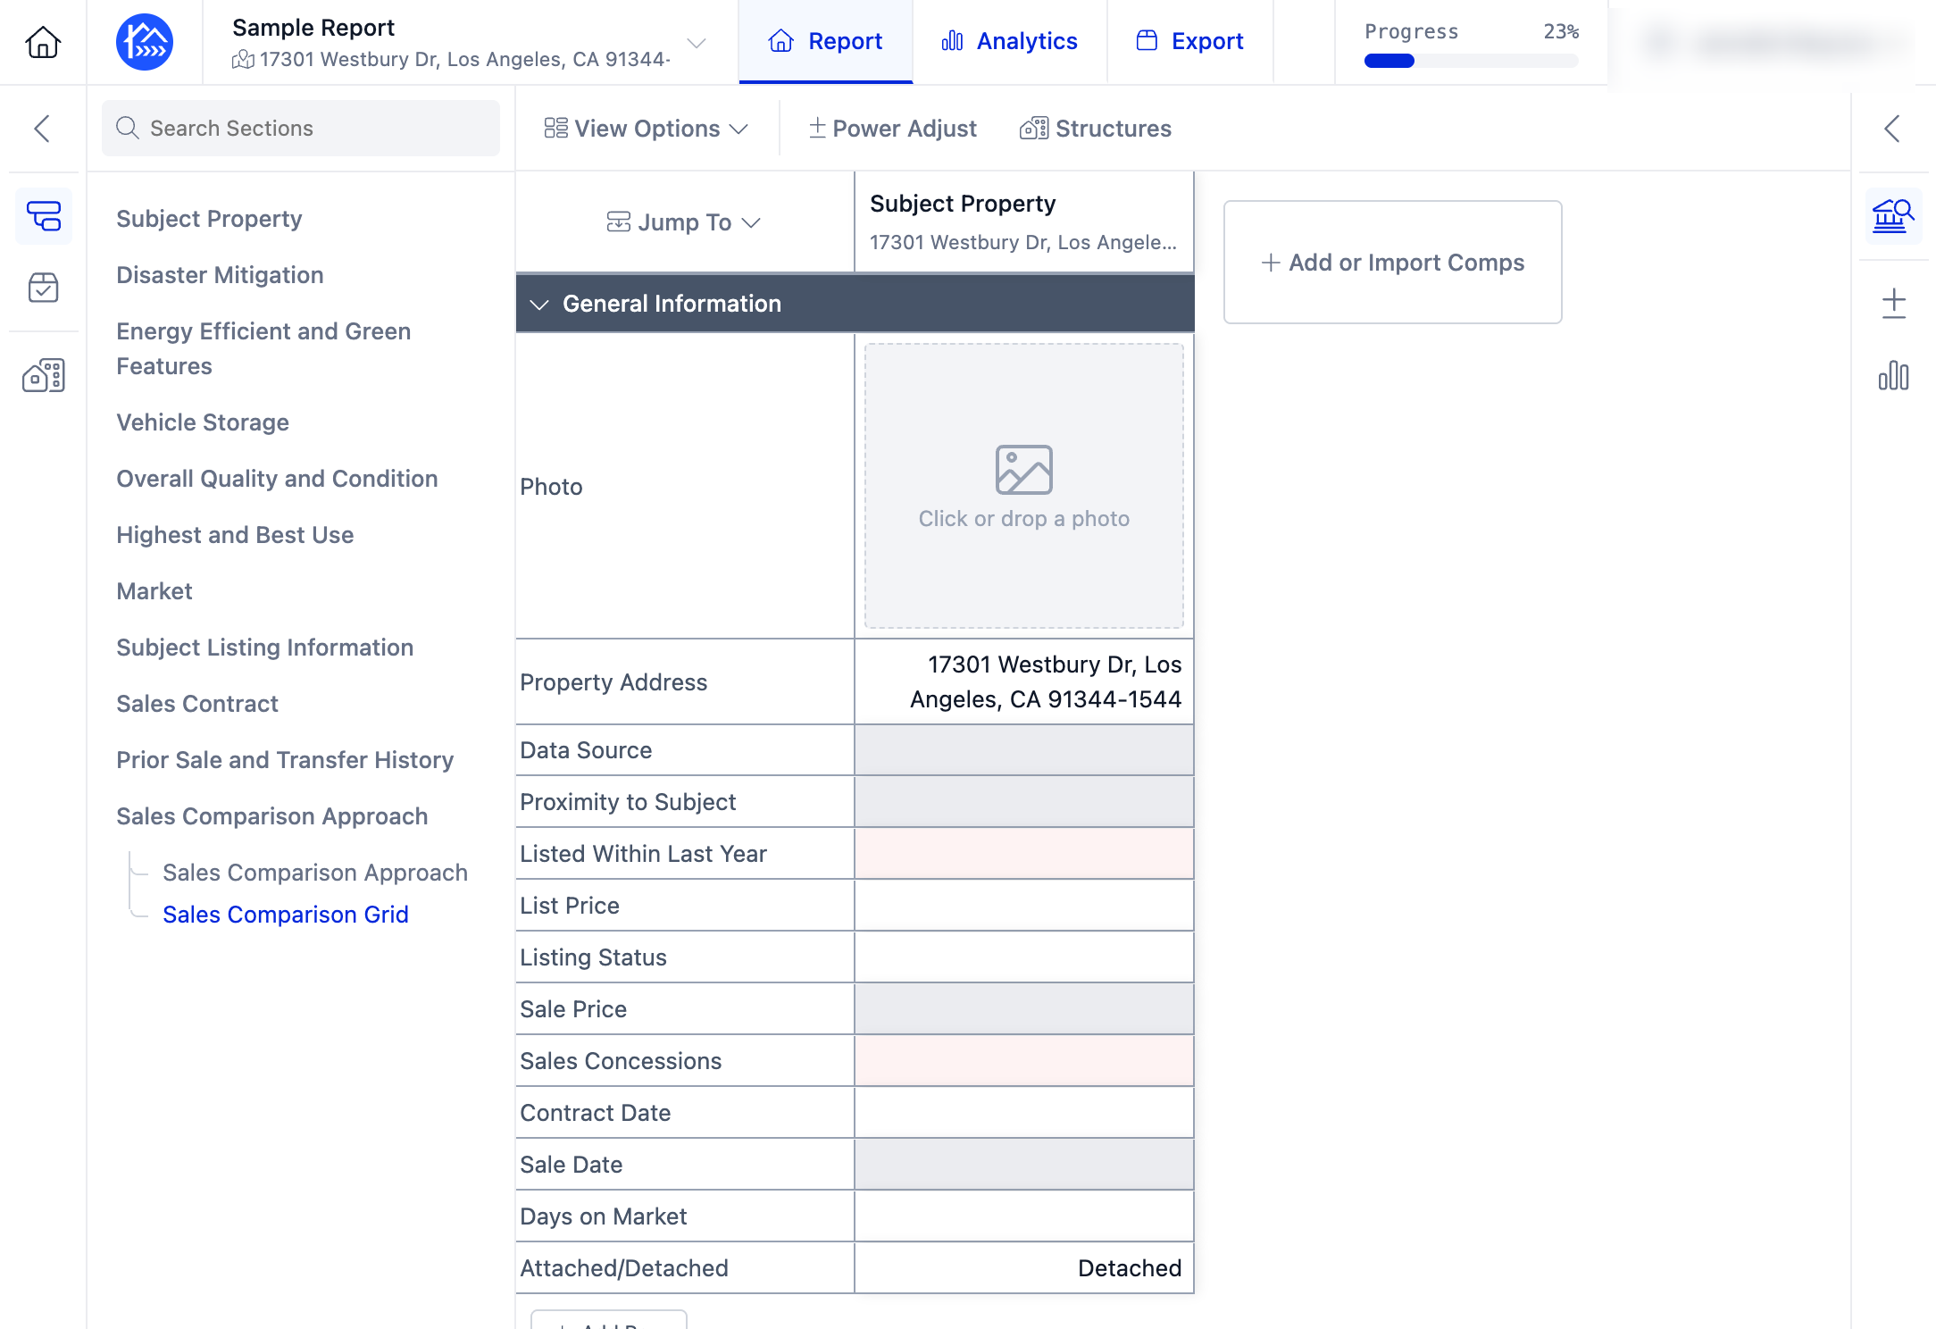
Task: Open the sections outline sidebar icon
Action: [44, 216]
